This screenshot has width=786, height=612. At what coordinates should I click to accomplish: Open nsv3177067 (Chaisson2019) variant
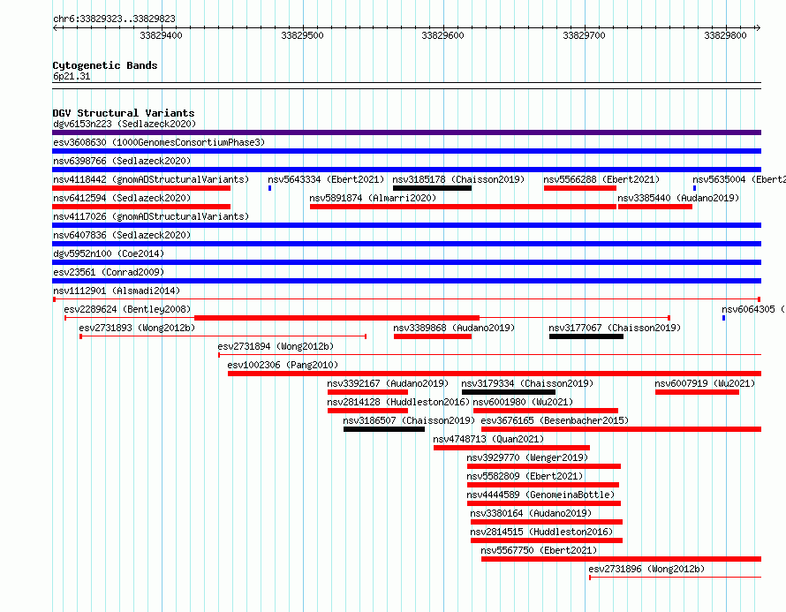coord(615,328)
